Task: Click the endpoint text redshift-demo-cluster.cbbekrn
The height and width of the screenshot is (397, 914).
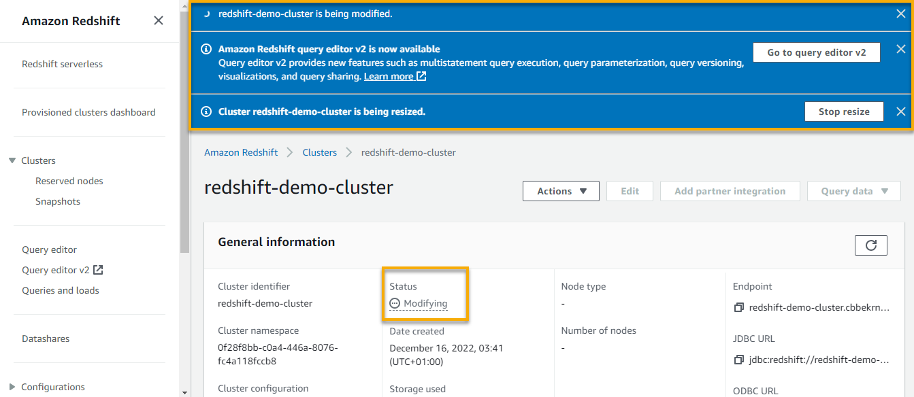Action: tap(819, 308)
